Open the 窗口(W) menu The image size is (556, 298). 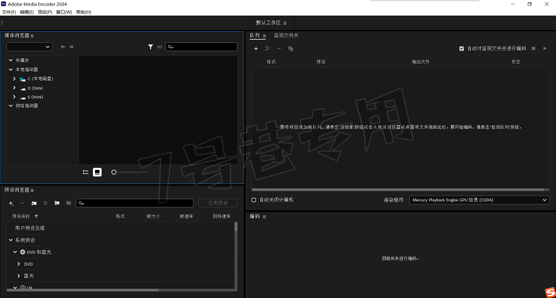tap(64, 12)
